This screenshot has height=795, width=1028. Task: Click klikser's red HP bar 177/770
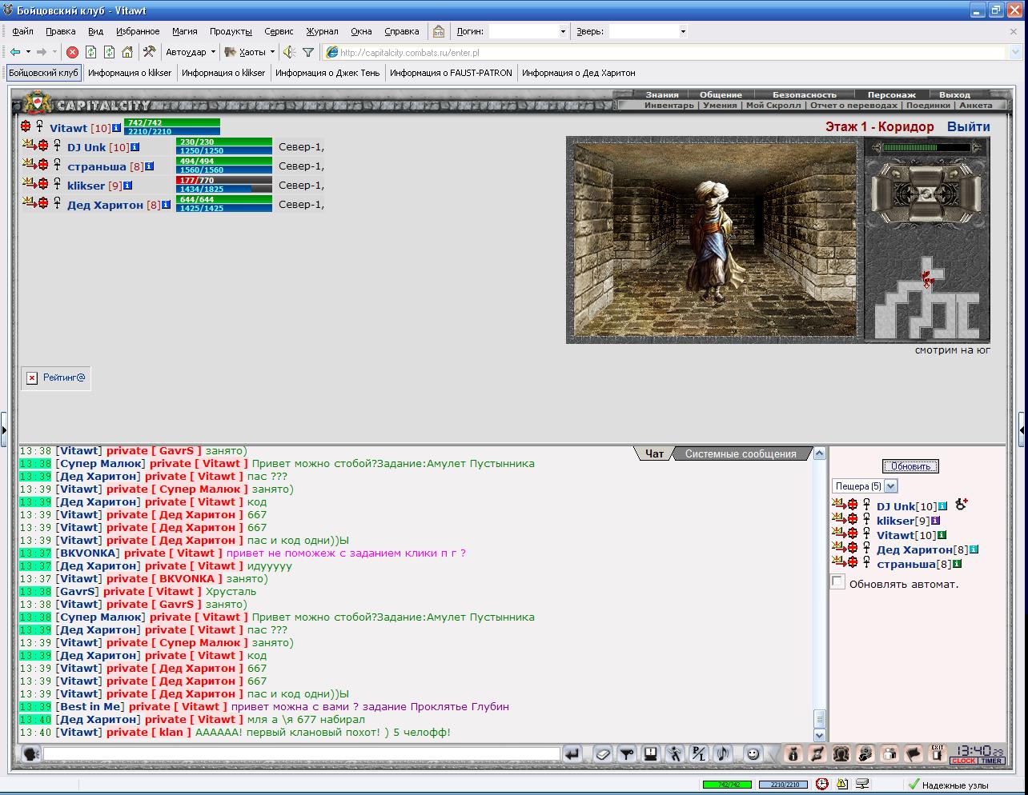pyautogui.click(x=224, y=181)
